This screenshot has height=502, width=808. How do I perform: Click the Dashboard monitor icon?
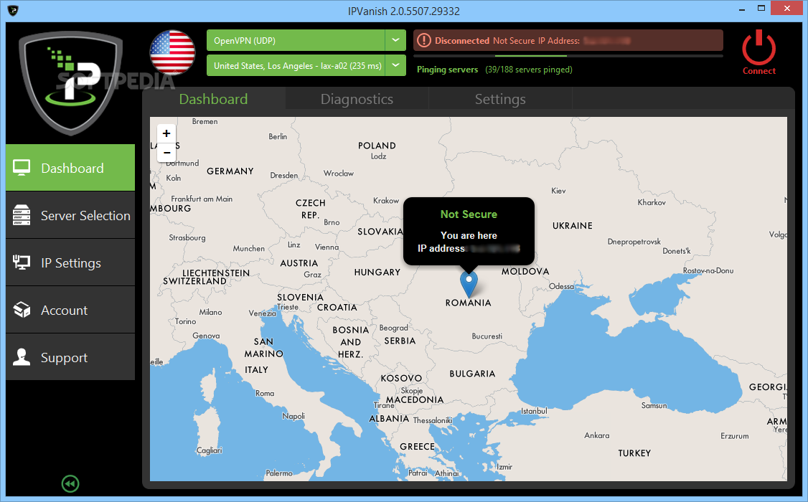[x=22, y=168]
